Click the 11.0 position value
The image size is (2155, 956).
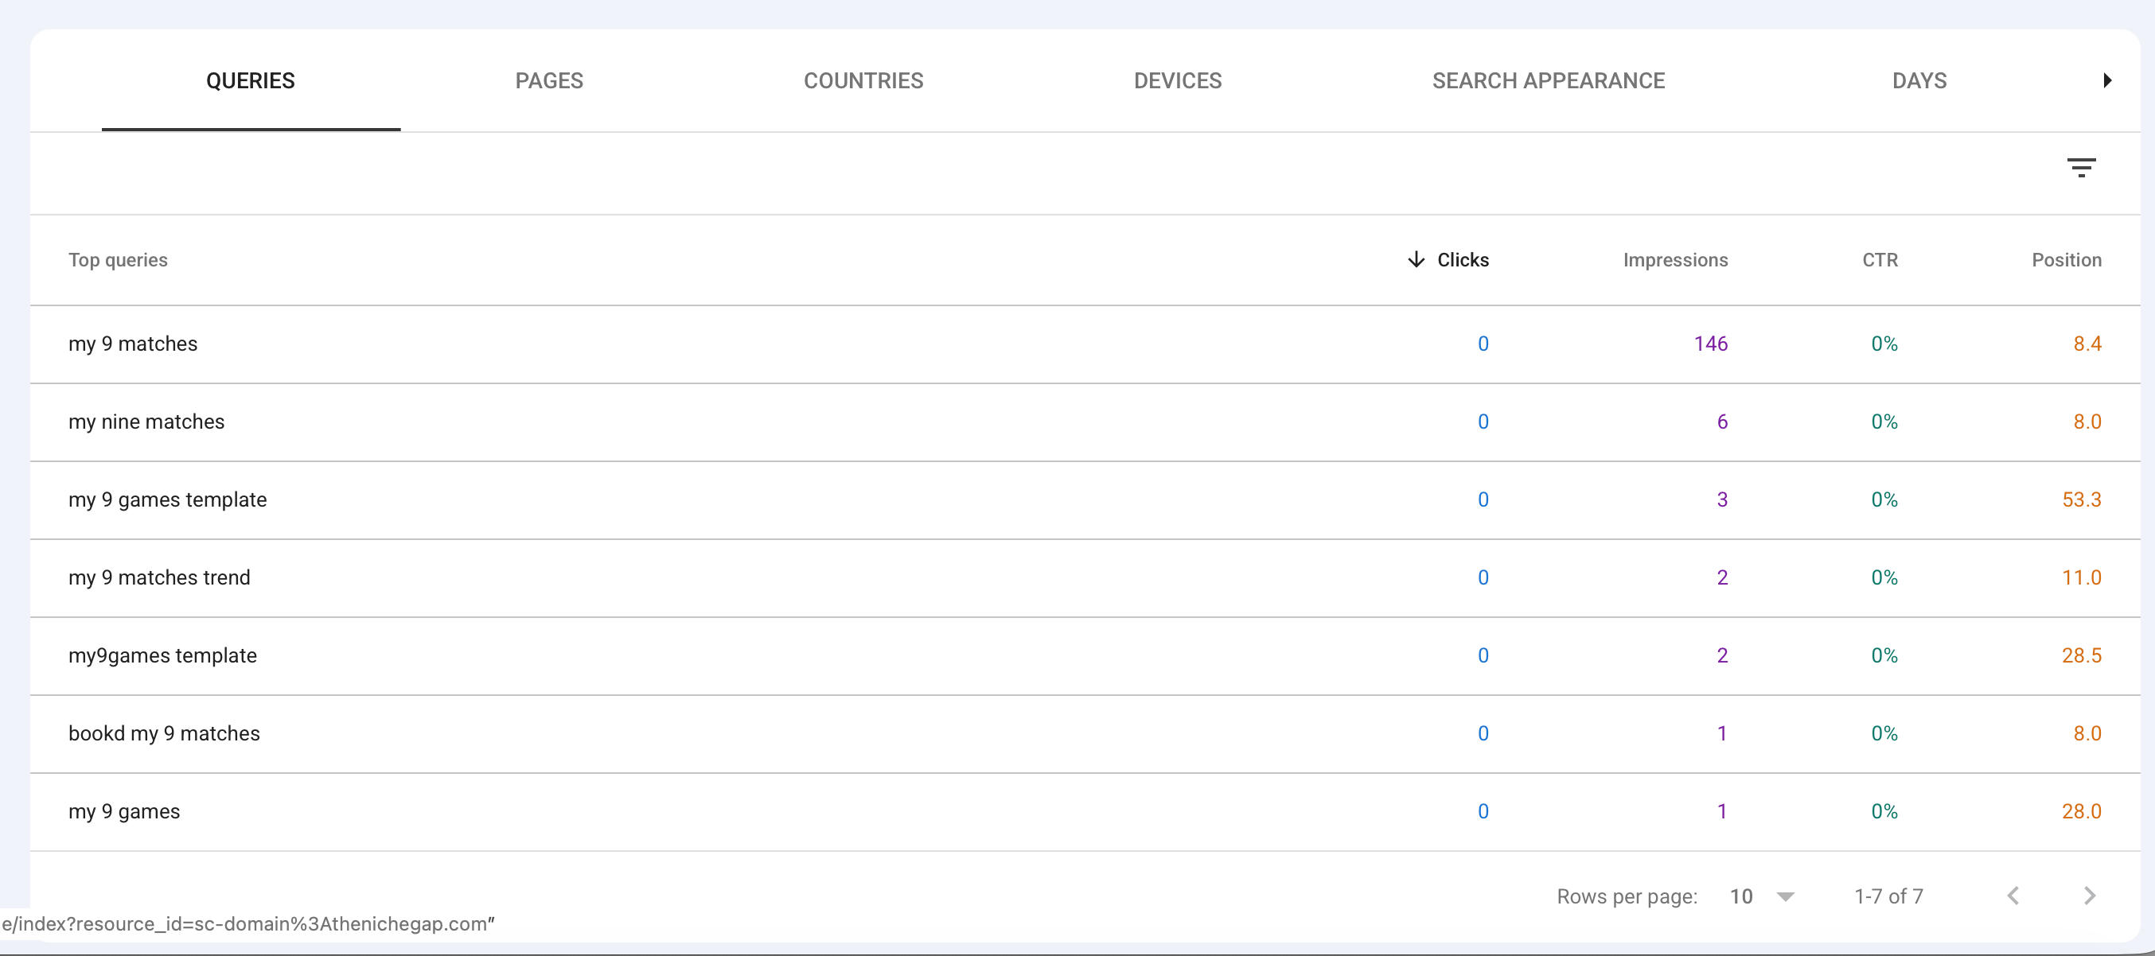coord(2081,577)
